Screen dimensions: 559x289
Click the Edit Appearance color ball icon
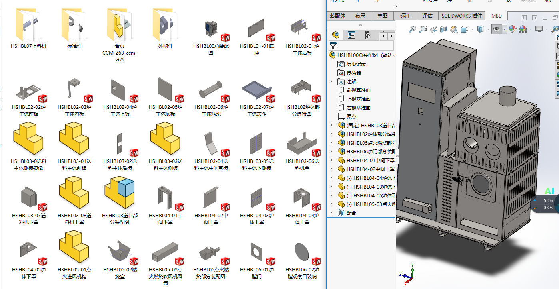pyautogui.click(x=512, y=29)
